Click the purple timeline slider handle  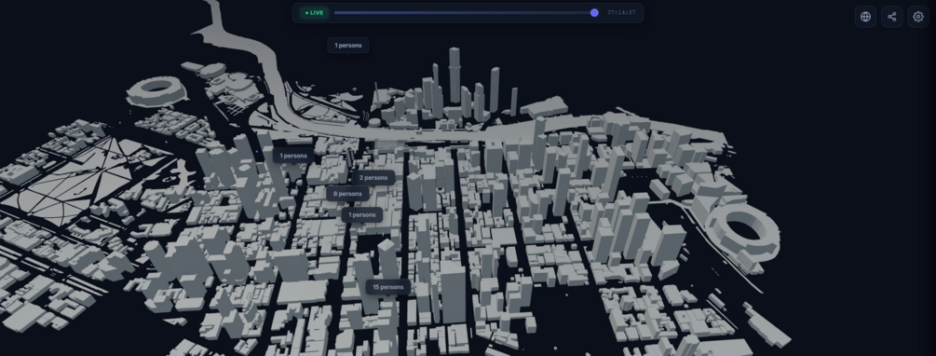[594, 12]
